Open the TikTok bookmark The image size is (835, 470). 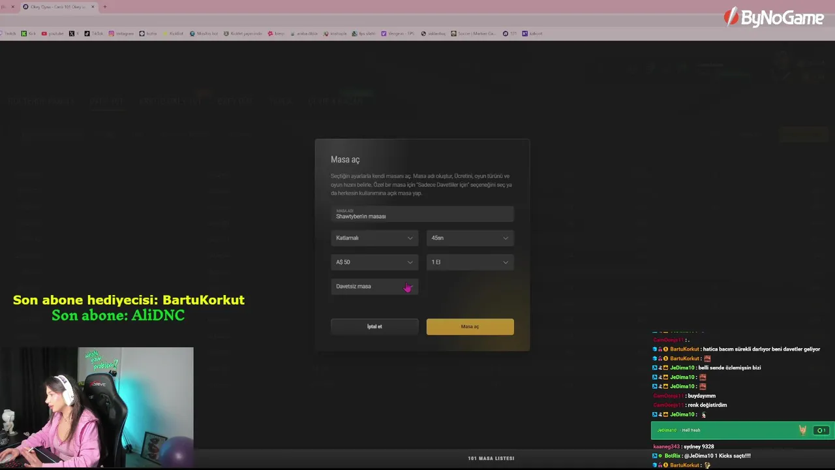[93, 33]
